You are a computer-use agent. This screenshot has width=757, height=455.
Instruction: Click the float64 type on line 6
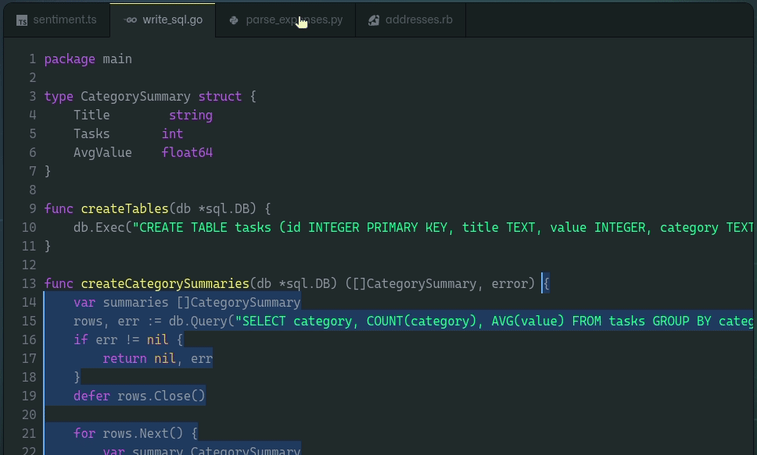(x=188, y=152)
